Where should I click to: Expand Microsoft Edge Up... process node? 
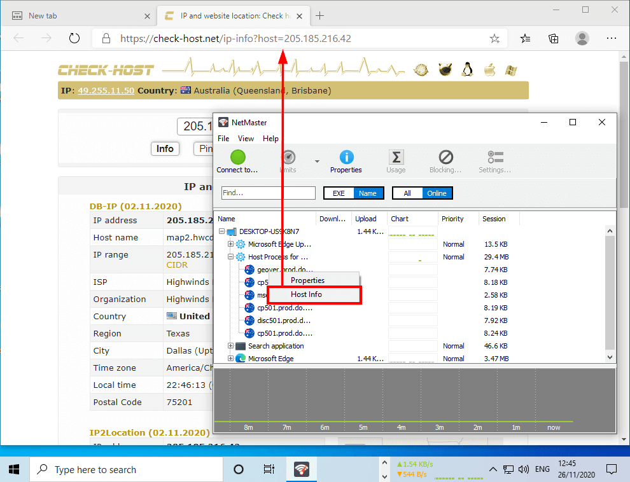tap(230, 244)
